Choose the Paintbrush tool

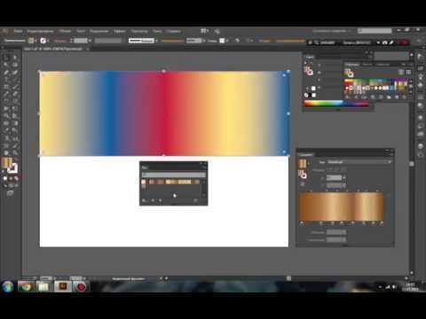pyautogui.click(x=15, y=87)
